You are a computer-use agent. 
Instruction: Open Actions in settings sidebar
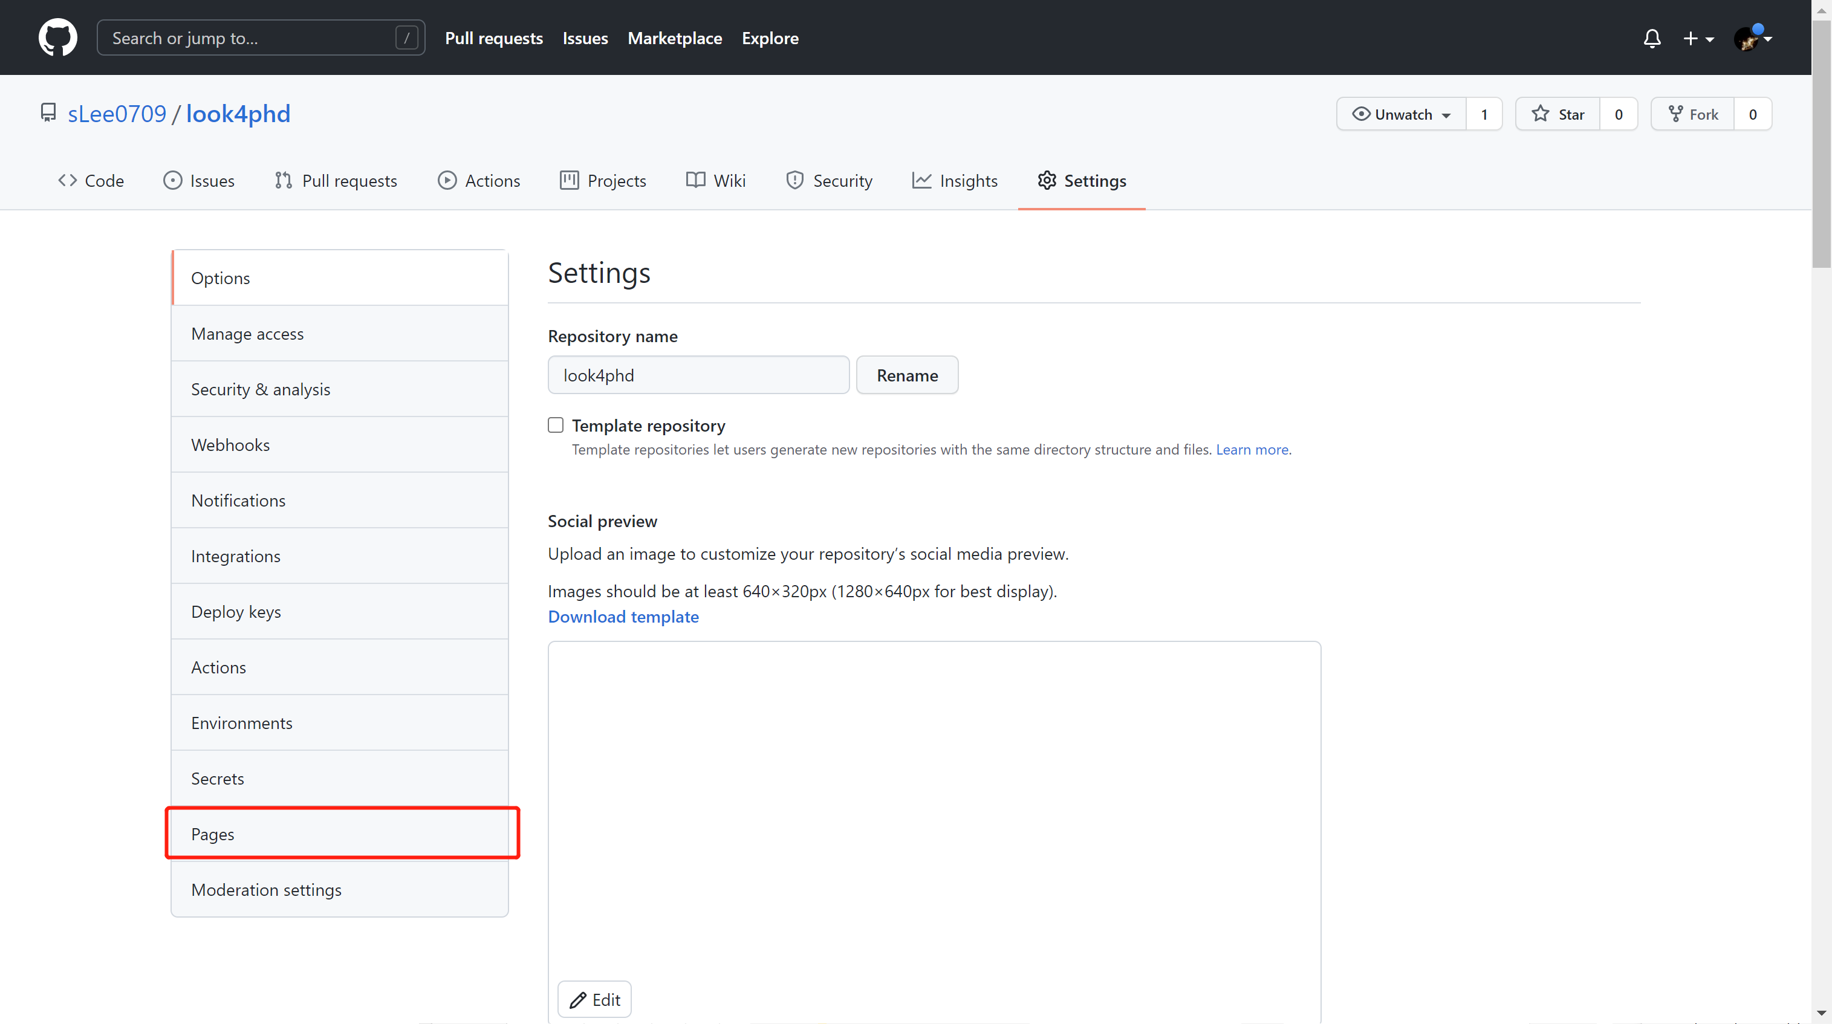tap(340, 667)
